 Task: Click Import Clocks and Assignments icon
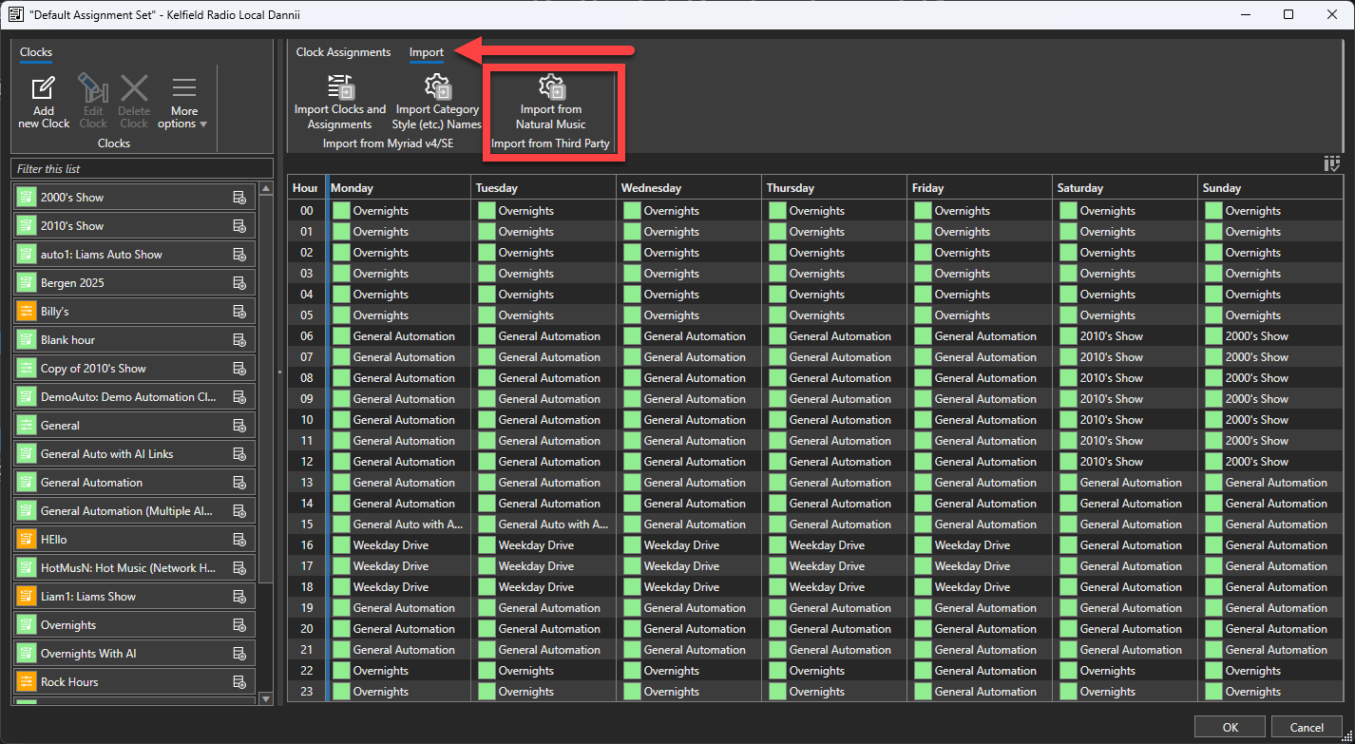339,87
